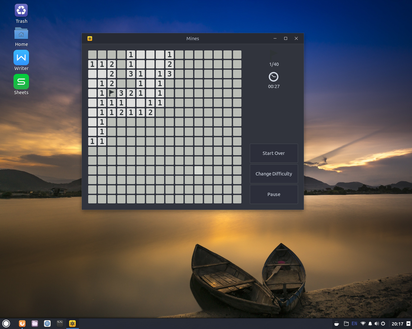Pause the Mines game

[274, 194]
